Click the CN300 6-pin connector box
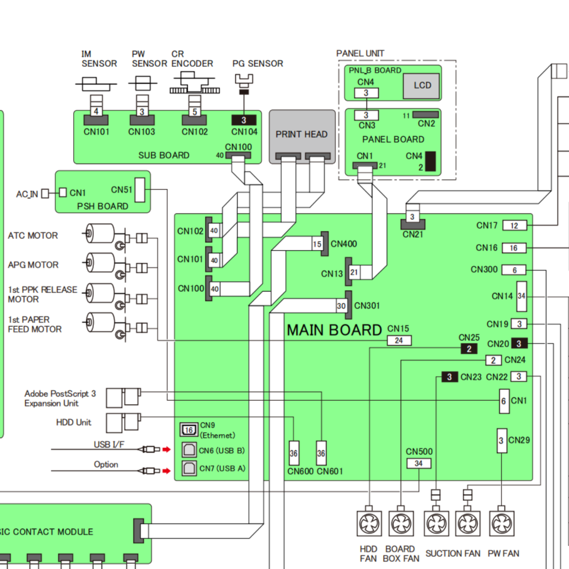Viewport: 569px width, 569px height. 514,270
